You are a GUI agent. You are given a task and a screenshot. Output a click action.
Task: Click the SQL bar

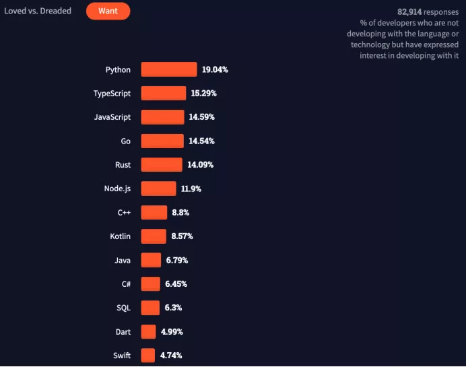click(x=150, y=308)
